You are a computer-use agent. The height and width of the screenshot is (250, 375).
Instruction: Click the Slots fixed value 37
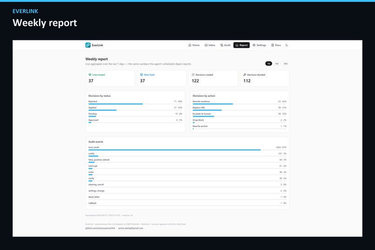pos(142,81)
